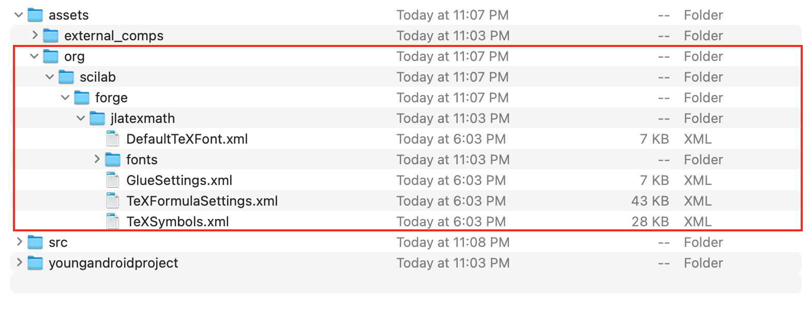This screenshot has width=810, height=312.
Task: Click the youngandroidproject folder icon
Action: point(35,263)
